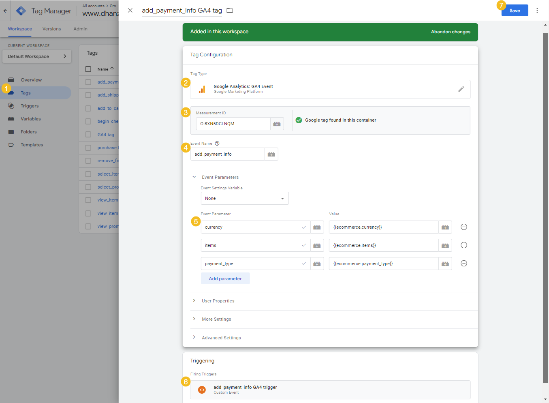Check the select-all tags checkbox
The image size is (549, 403).
88,69
